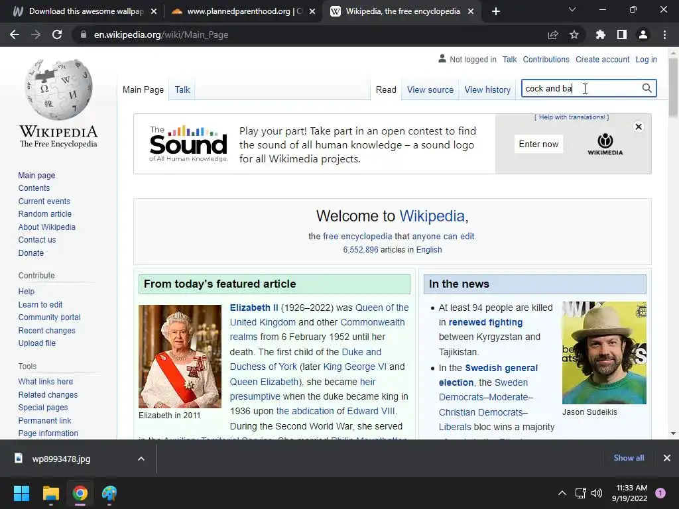Click the share page icon in address bar
This screenshot has height=509, width=679.
[x=553, y=34]
